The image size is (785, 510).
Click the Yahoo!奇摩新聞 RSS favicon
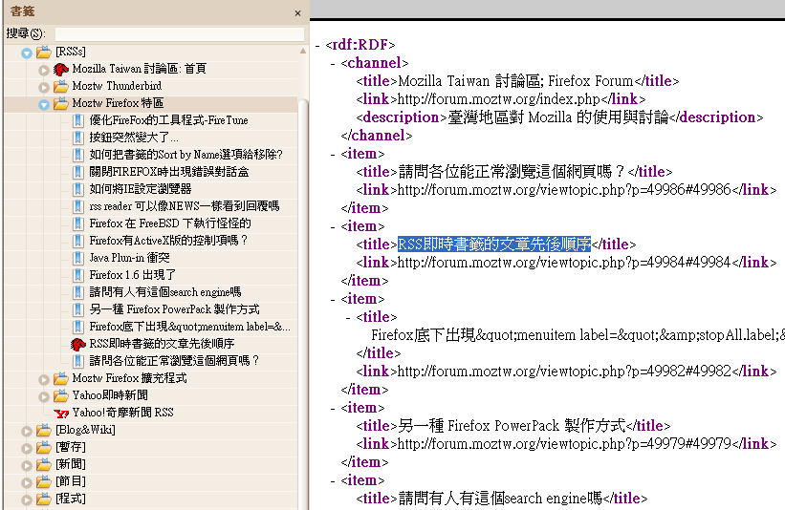coord(60,413)
